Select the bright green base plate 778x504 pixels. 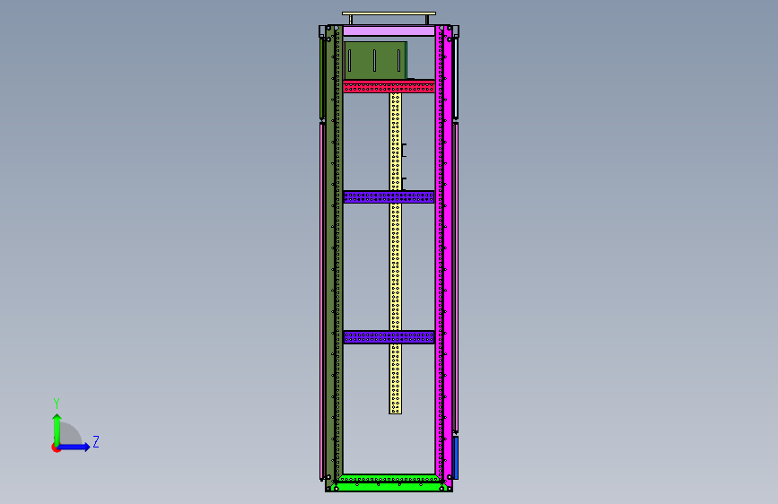389,483
